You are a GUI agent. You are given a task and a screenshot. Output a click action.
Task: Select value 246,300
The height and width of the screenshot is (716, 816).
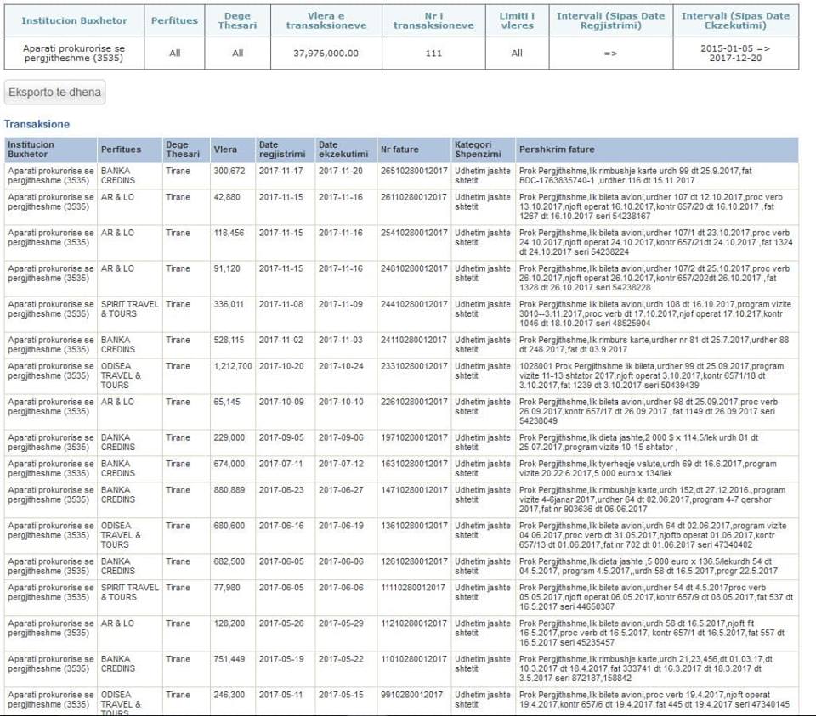(x=229, y=695)
